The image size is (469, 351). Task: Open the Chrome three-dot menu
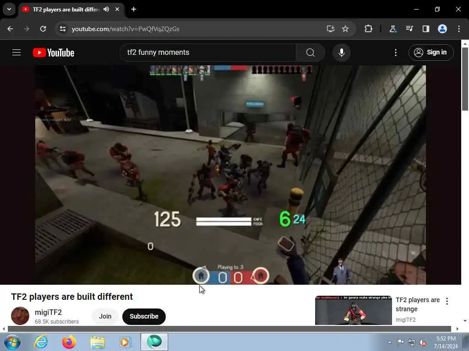pos(459,29)
